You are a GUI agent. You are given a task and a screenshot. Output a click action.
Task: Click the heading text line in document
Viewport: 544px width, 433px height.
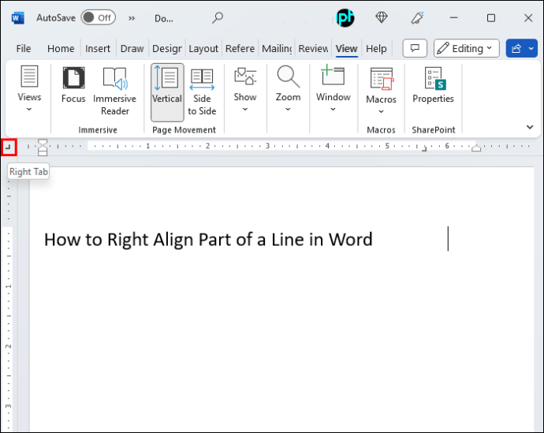click(208, 240)
